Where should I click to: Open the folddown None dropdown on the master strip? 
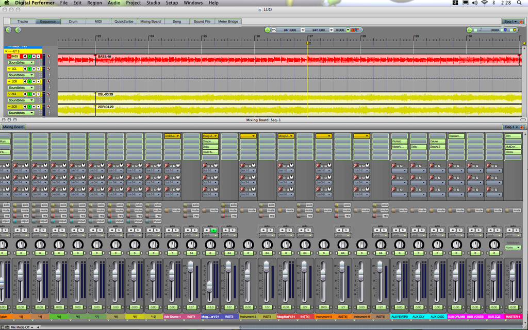point(513,247)
